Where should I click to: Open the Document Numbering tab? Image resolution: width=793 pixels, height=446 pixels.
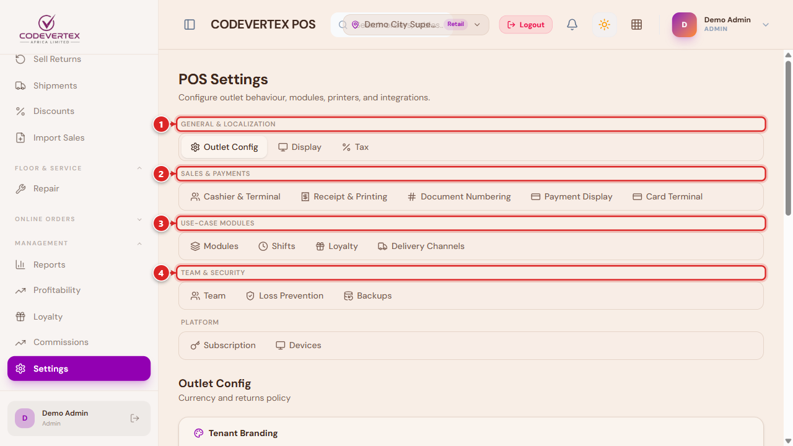click(459, 197)
